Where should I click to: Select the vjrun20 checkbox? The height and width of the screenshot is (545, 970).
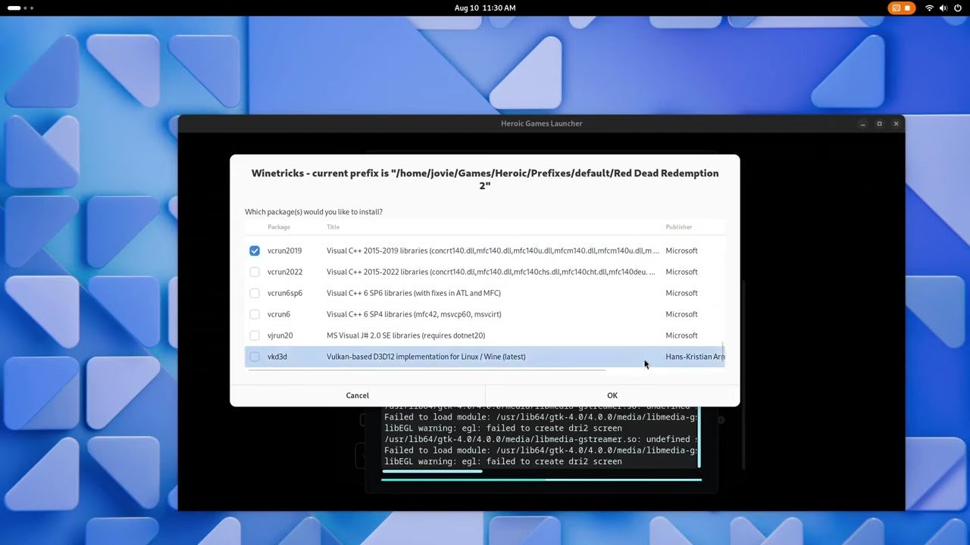[x=255, y=335]
